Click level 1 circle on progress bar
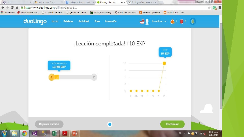The image size is (244, 137). (x=52, y=77)
